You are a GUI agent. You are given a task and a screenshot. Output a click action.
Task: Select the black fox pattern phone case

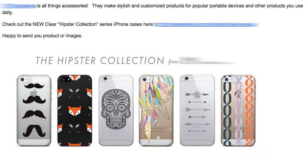click(75, 110)
